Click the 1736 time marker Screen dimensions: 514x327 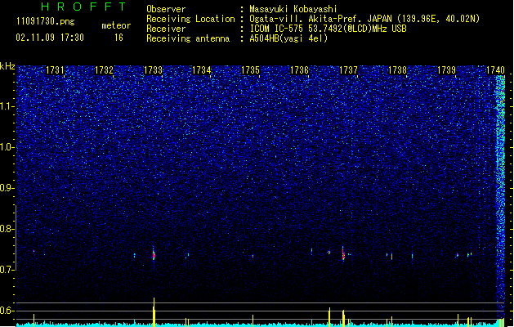point(300,70)
